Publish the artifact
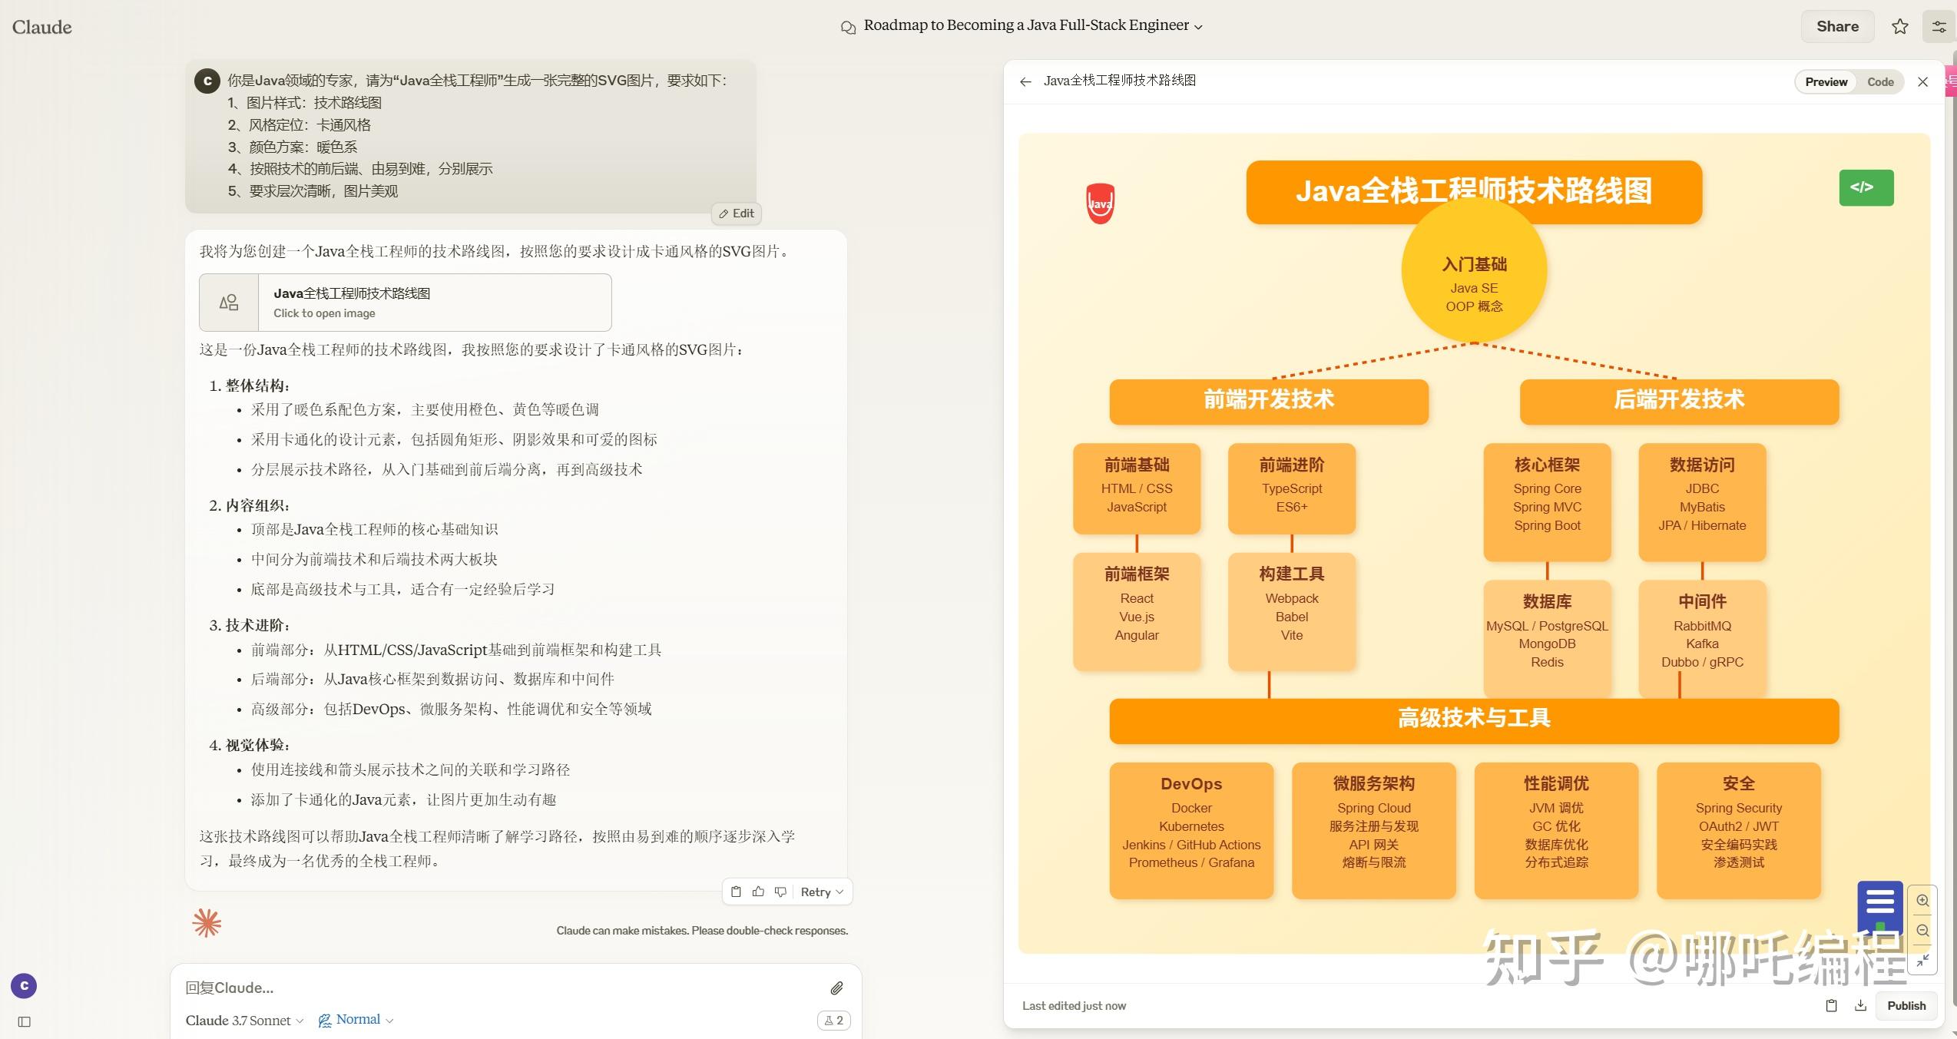1957x1039 pixels. [1906, 1005]
